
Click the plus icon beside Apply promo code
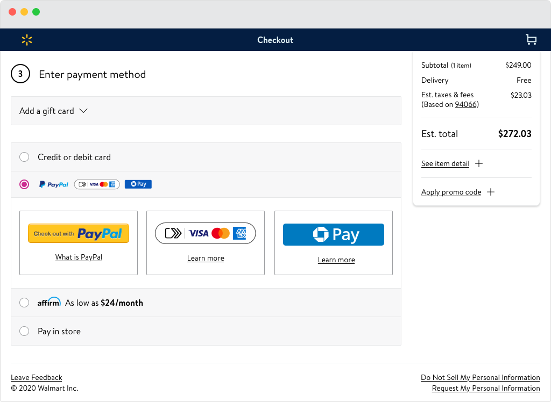[x=491, y=192]
